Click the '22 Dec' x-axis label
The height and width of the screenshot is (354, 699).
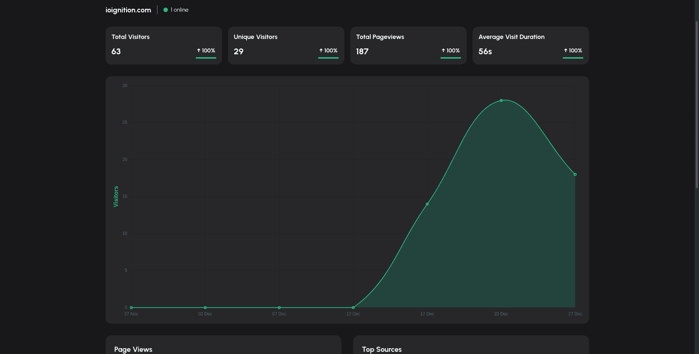501,314
